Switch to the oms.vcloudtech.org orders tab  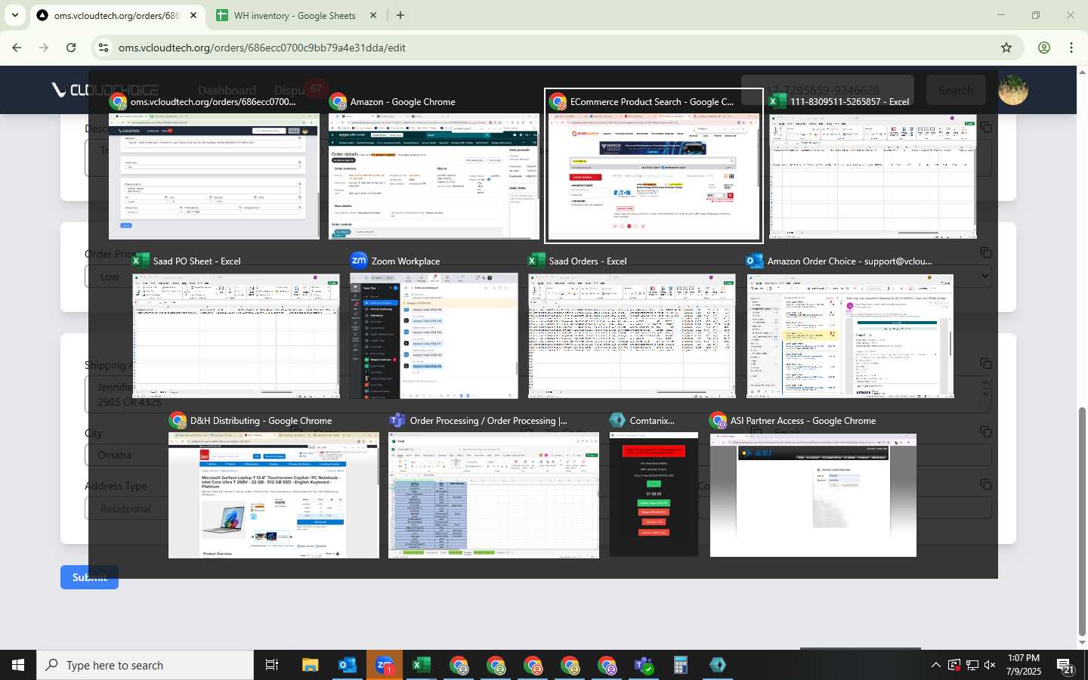pos(116,15)
